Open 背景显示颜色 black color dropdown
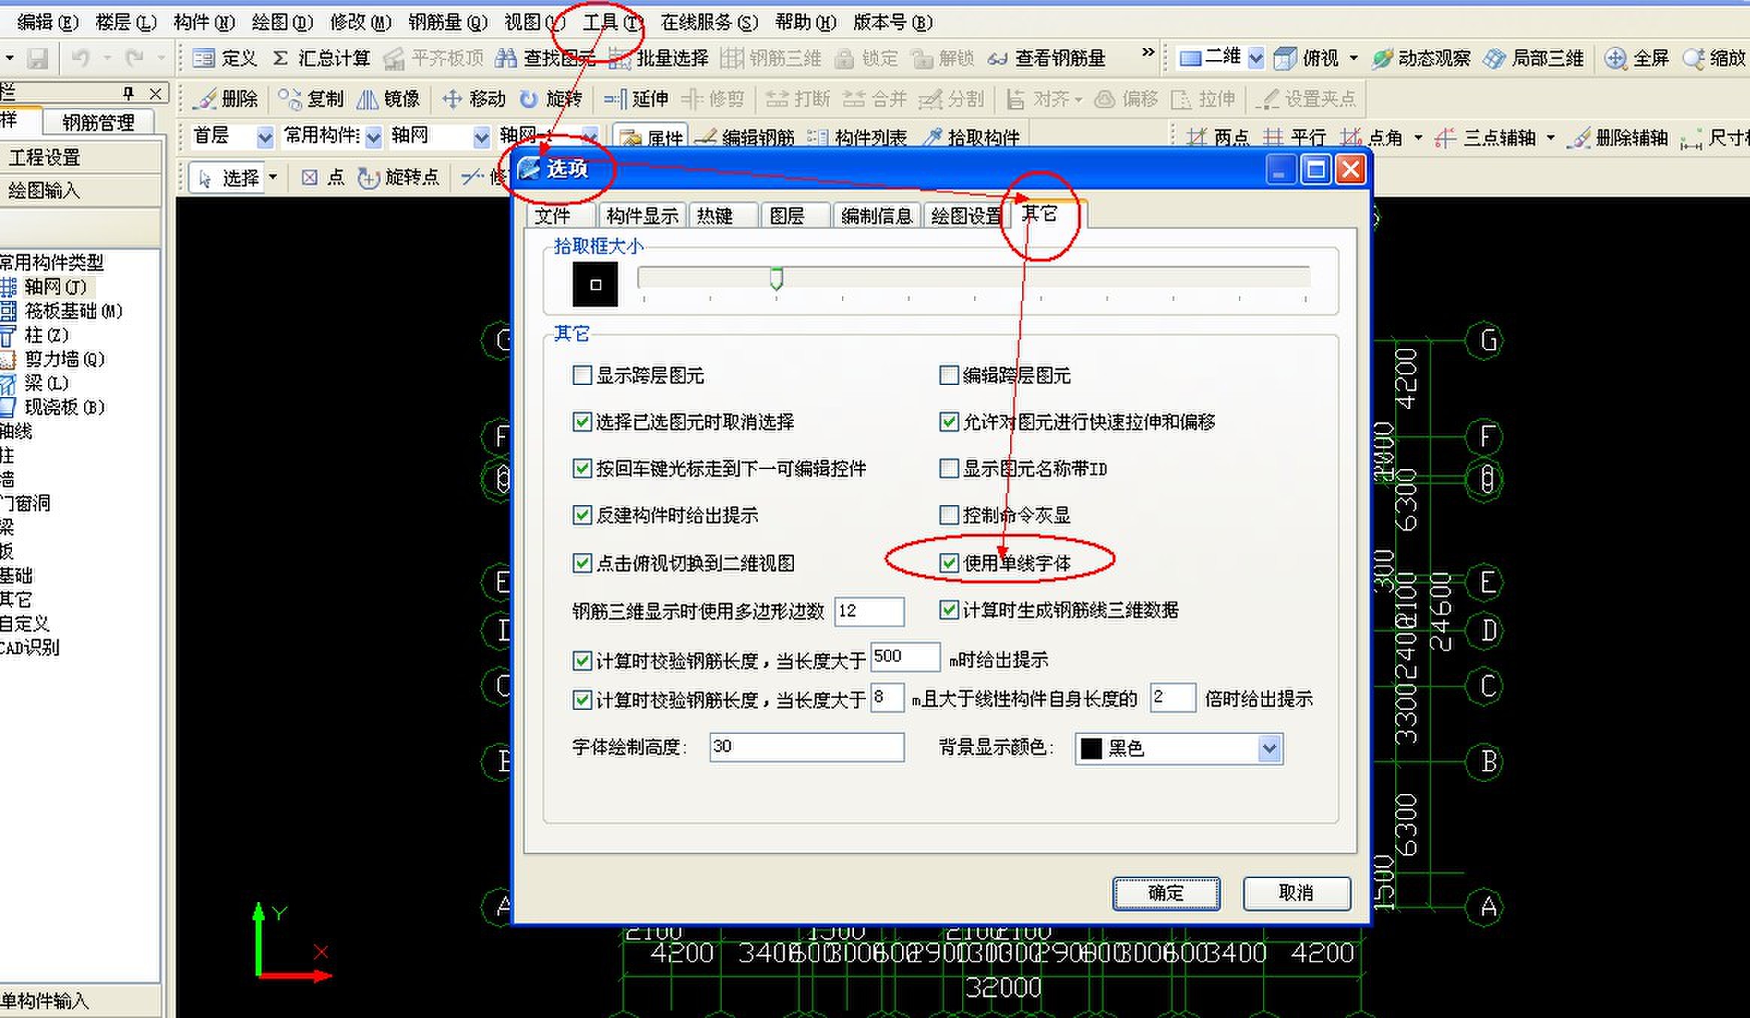 point(1269,748)
